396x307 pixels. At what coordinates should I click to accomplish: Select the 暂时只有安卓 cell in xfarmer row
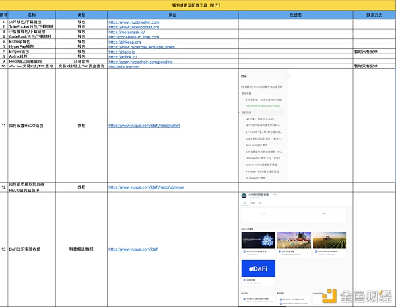tap(374, 66)
